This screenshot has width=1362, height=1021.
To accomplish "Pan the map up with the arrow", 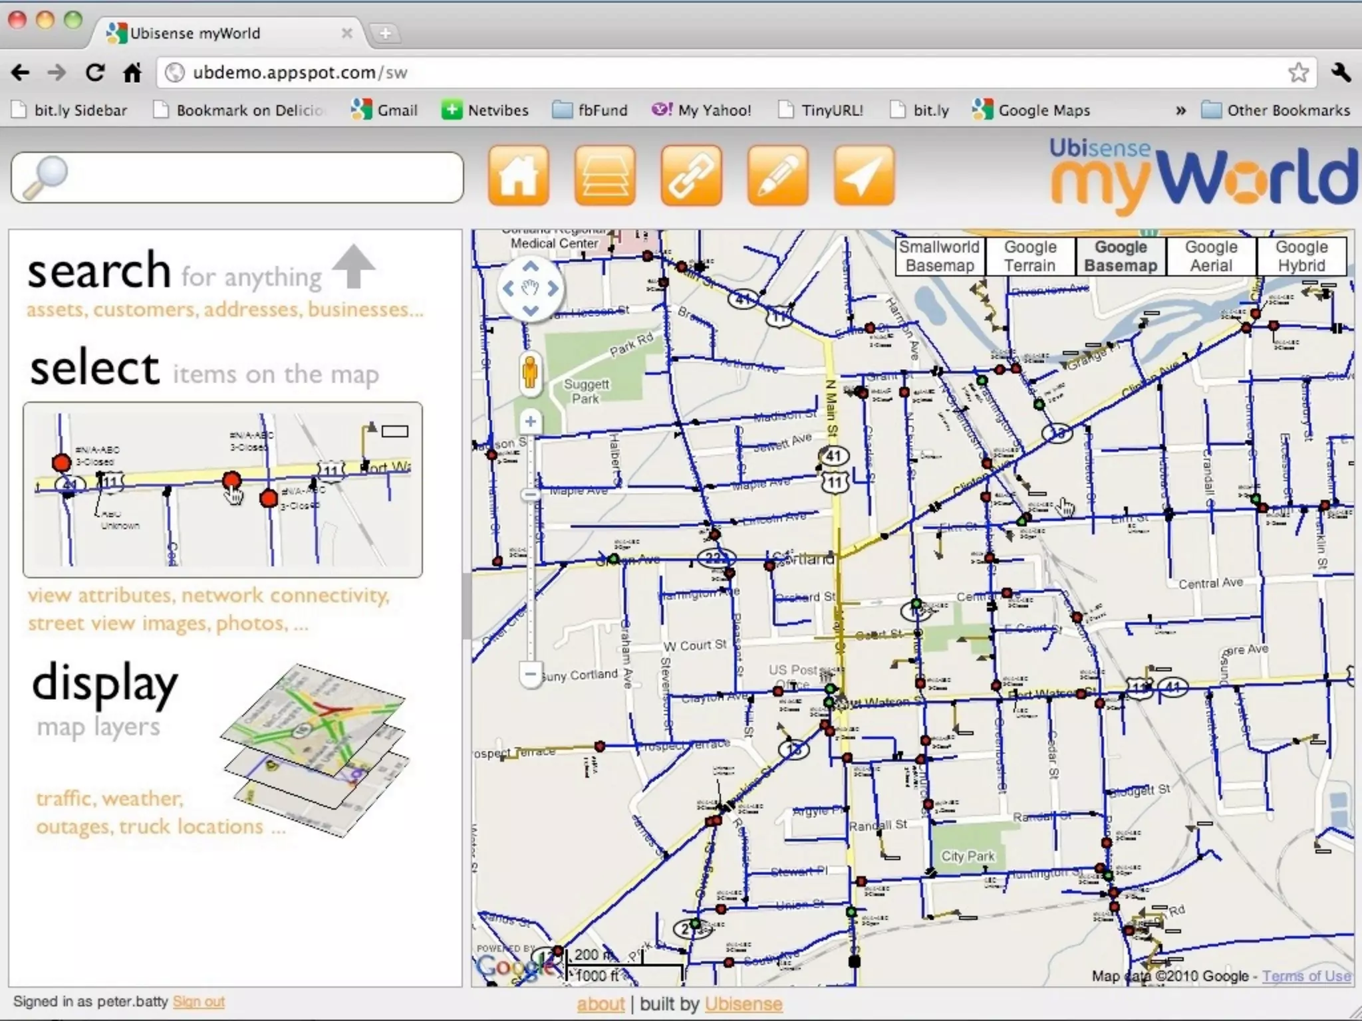I will (x=530, y=267).
